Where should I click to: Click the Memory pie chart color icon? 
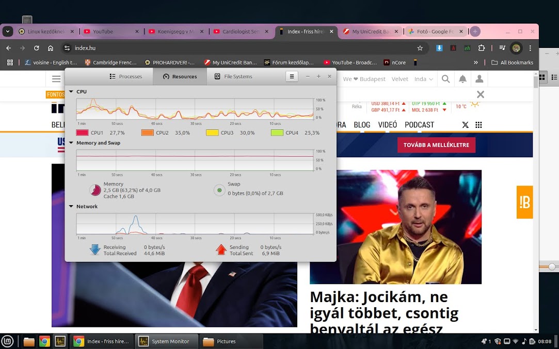(95, 190)
